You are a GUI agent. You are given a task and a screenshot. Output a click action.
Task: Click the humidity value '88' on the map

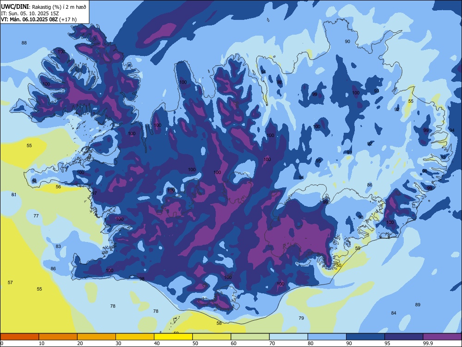click(x=24, y=43)
